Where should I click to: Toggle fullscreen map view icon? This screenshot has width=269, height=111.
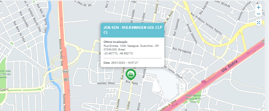(259, 23)
